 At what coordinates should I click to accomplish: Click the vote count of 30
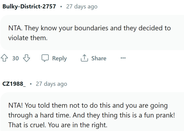16,58
